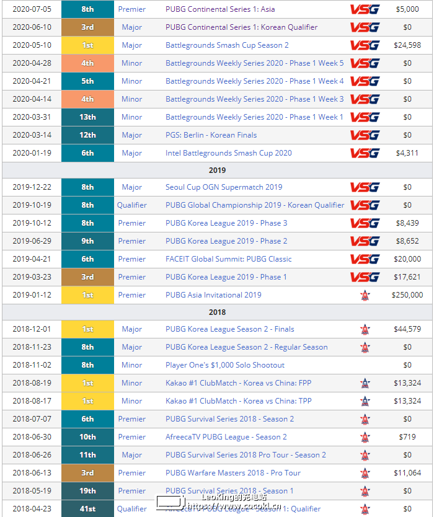Screen dimensions: 434x517
Task: Click VSG logo in PUBG Korea League 2019 - Phase 3 row
Action: pyautogui.click(x=365, y=223)
